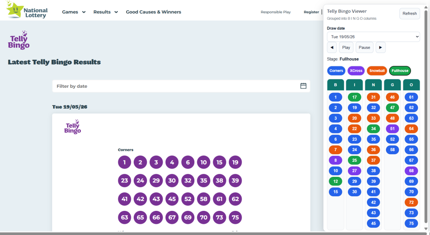Click the G column header
The image size is (430, 235).
pos(392,85)
